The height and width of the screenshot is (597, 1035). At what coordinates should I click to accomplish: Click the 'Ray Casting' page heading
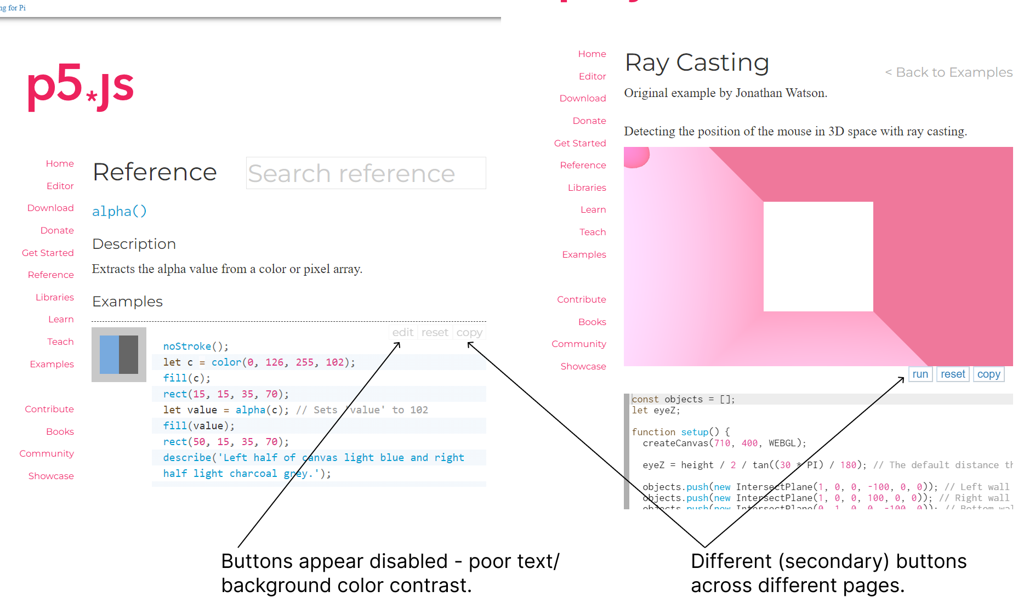coord(697,63)
